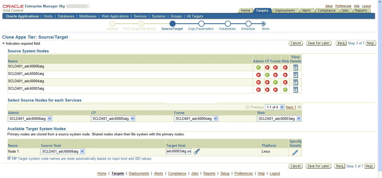The image size is (382, 178).
Task: Click the bottom Cancel button
Action: pos(296,166)
